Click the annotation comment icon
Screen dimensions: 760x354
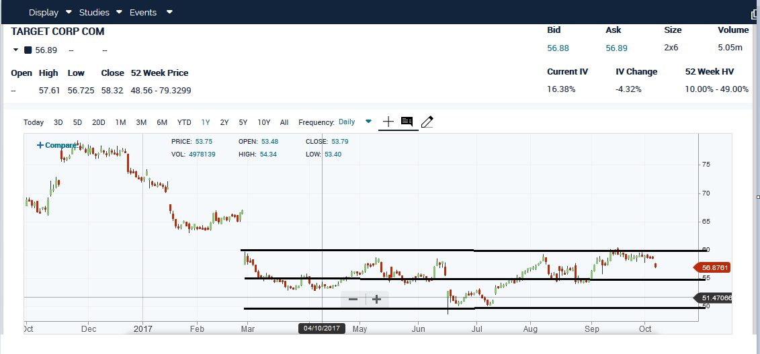(x=407, y=122)
